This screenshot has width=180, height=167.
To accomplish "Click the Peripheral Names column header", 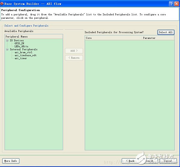I will click(x=34, y=37).
